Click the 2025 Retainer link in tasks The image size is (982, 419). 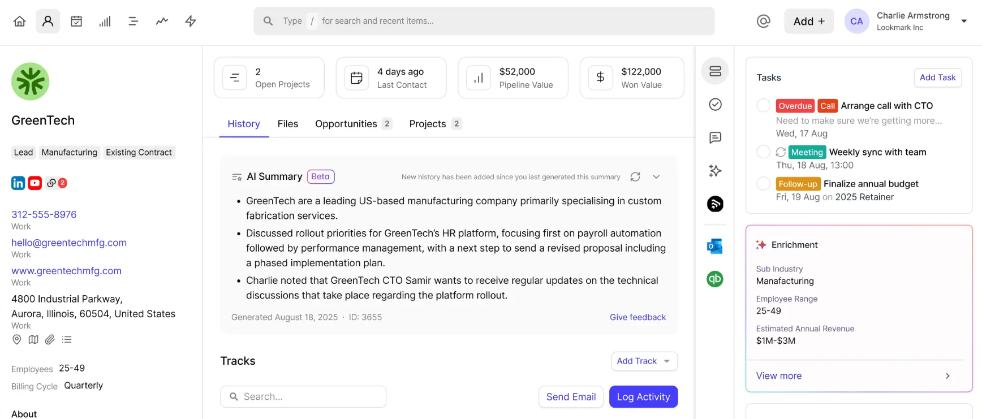tap(864, 197)
